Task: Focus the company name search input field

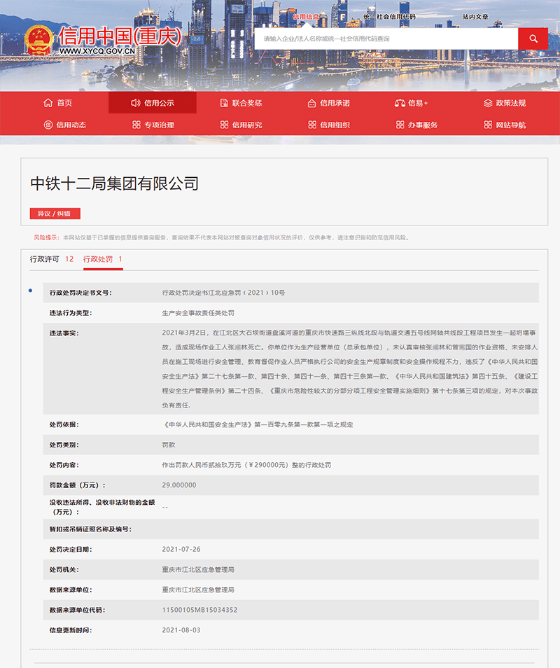Action: point(386,39)
